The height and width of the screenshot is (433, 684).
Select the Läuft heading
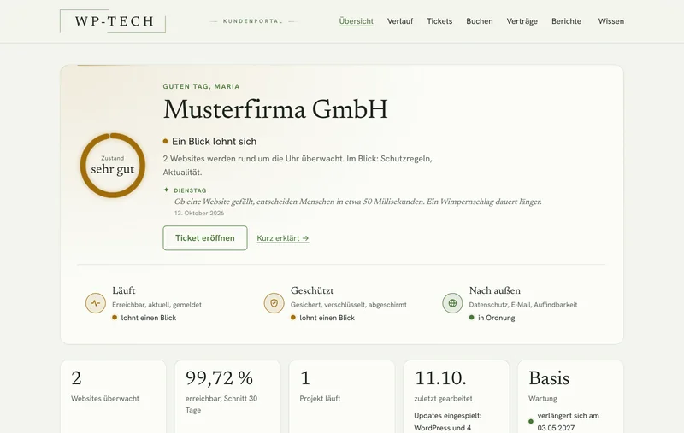point(123,290)
